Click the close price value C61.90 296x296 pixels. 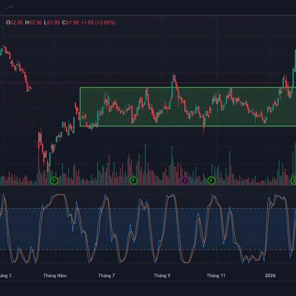point(72,23)
